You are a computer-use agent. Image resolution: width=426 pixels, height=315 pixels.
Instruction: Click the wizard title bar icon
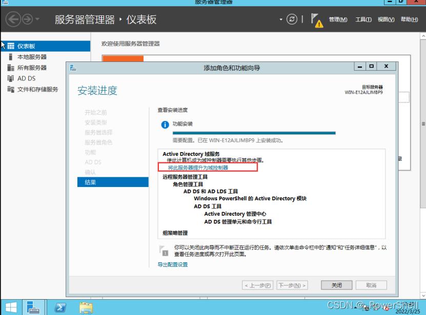click(73, 68)
